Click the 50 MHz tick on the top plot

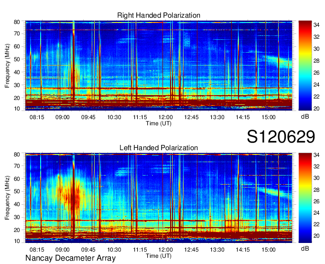pyautogui.click(x=17, y=59)
